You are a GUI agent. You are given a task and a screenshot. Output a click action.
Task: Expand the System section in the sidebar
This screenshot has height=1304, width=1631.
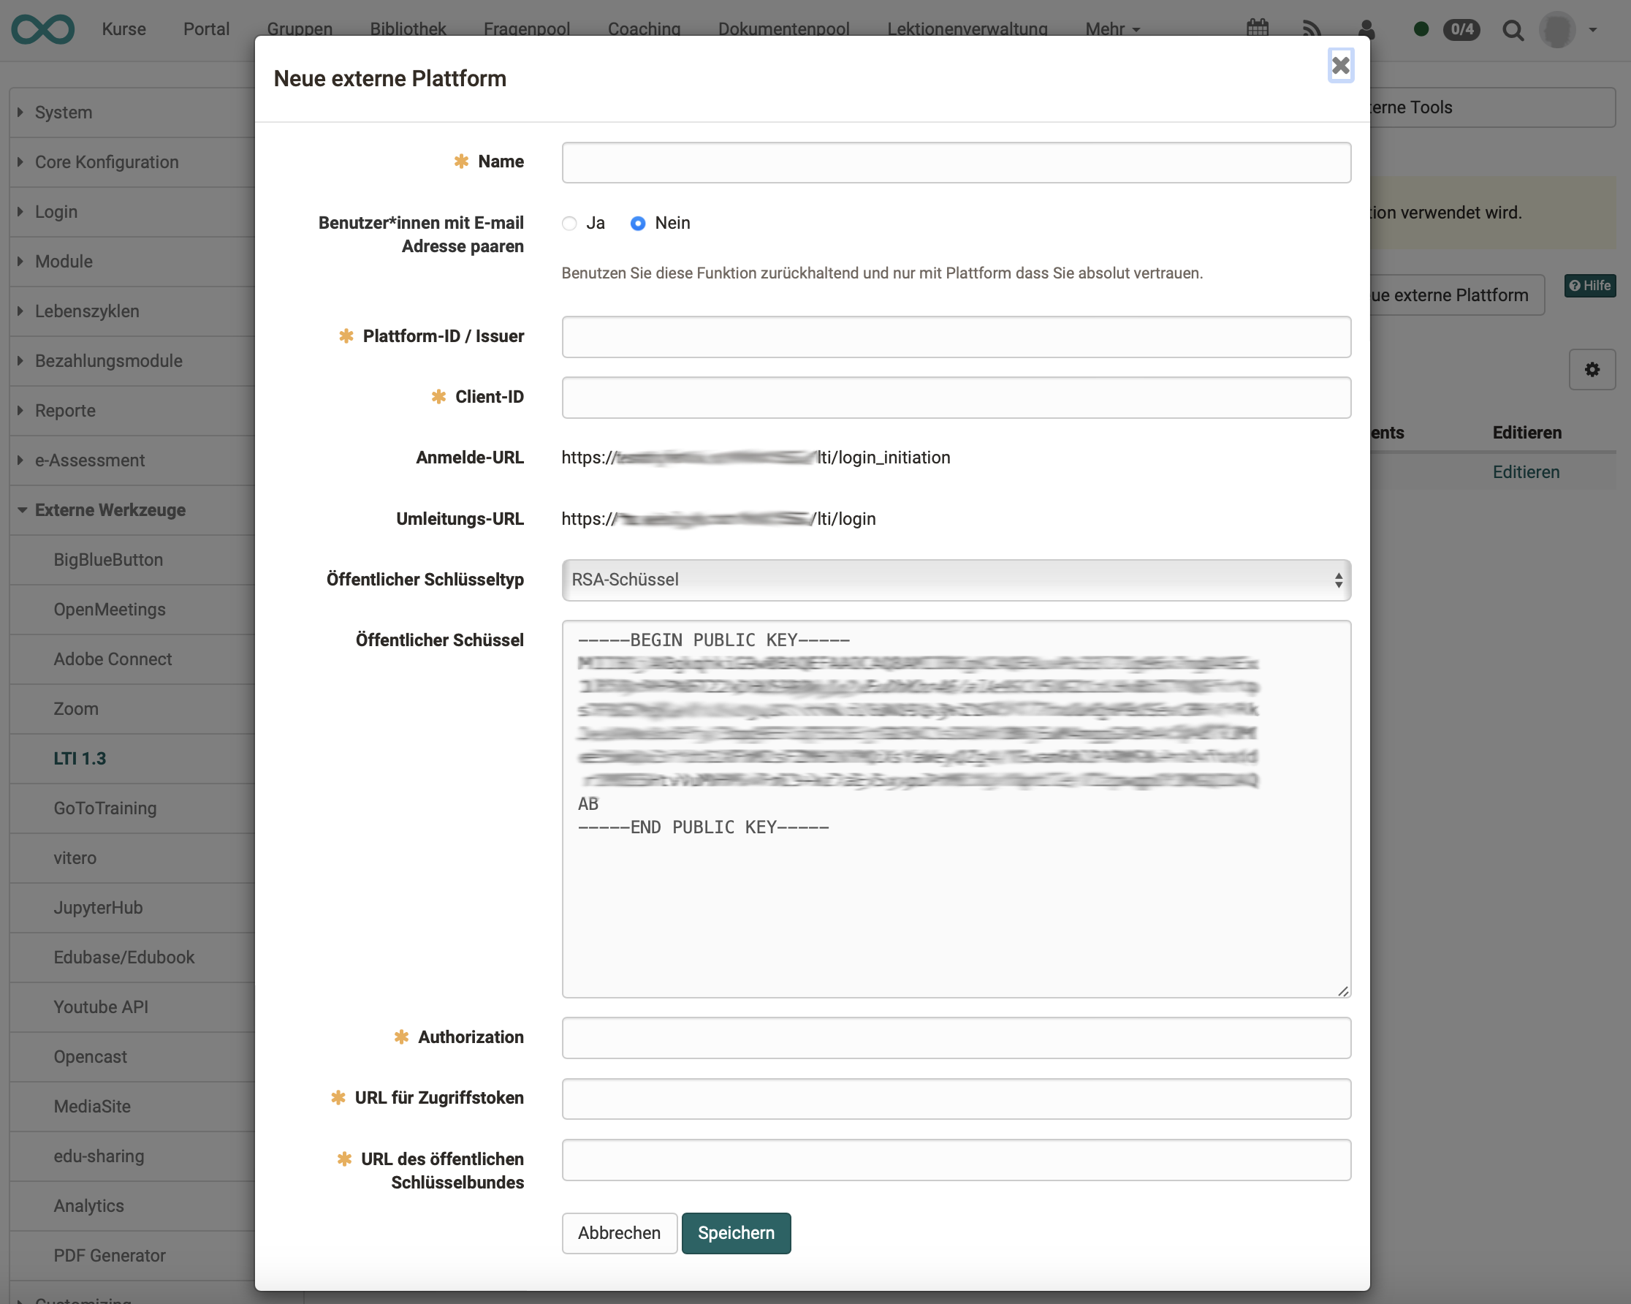pos(64,112)
